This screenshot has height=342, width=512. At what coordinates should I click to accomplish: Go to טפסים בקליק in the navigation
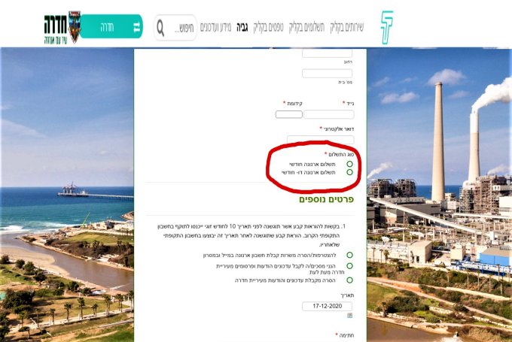(268, 27)
